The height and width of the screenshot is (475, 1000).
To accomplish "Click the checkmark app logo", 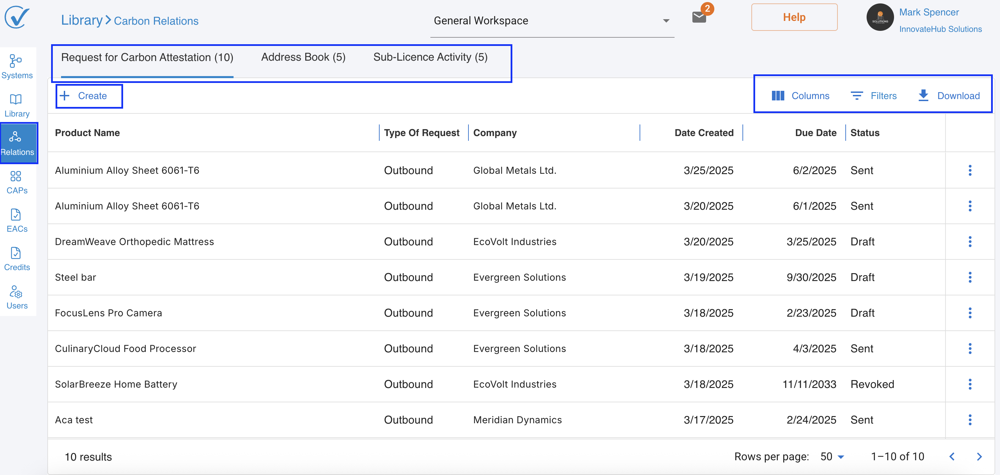I will (17, 17).
